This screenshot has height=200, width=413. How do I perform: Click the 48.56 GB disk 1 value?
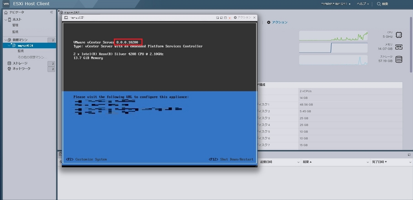[x=306, y=105]
